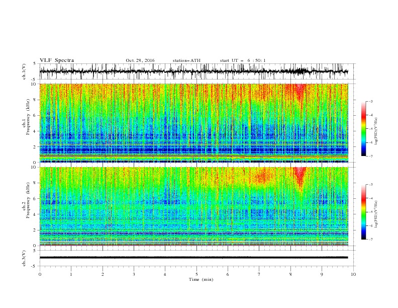
Task: Select the "start UT = 6 :50: 1" text
Action: 243,60
